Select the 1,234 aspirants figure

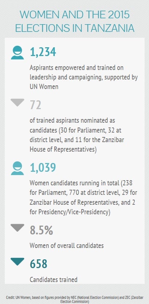coord(43,52)
